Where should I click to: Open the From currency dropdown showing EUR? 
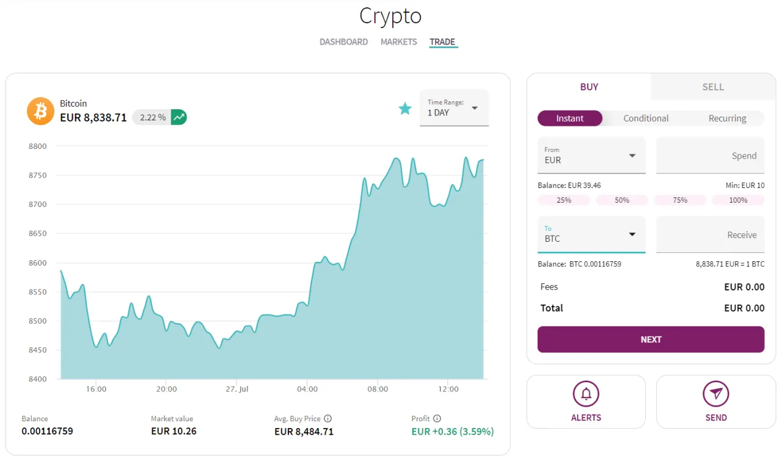591,155
